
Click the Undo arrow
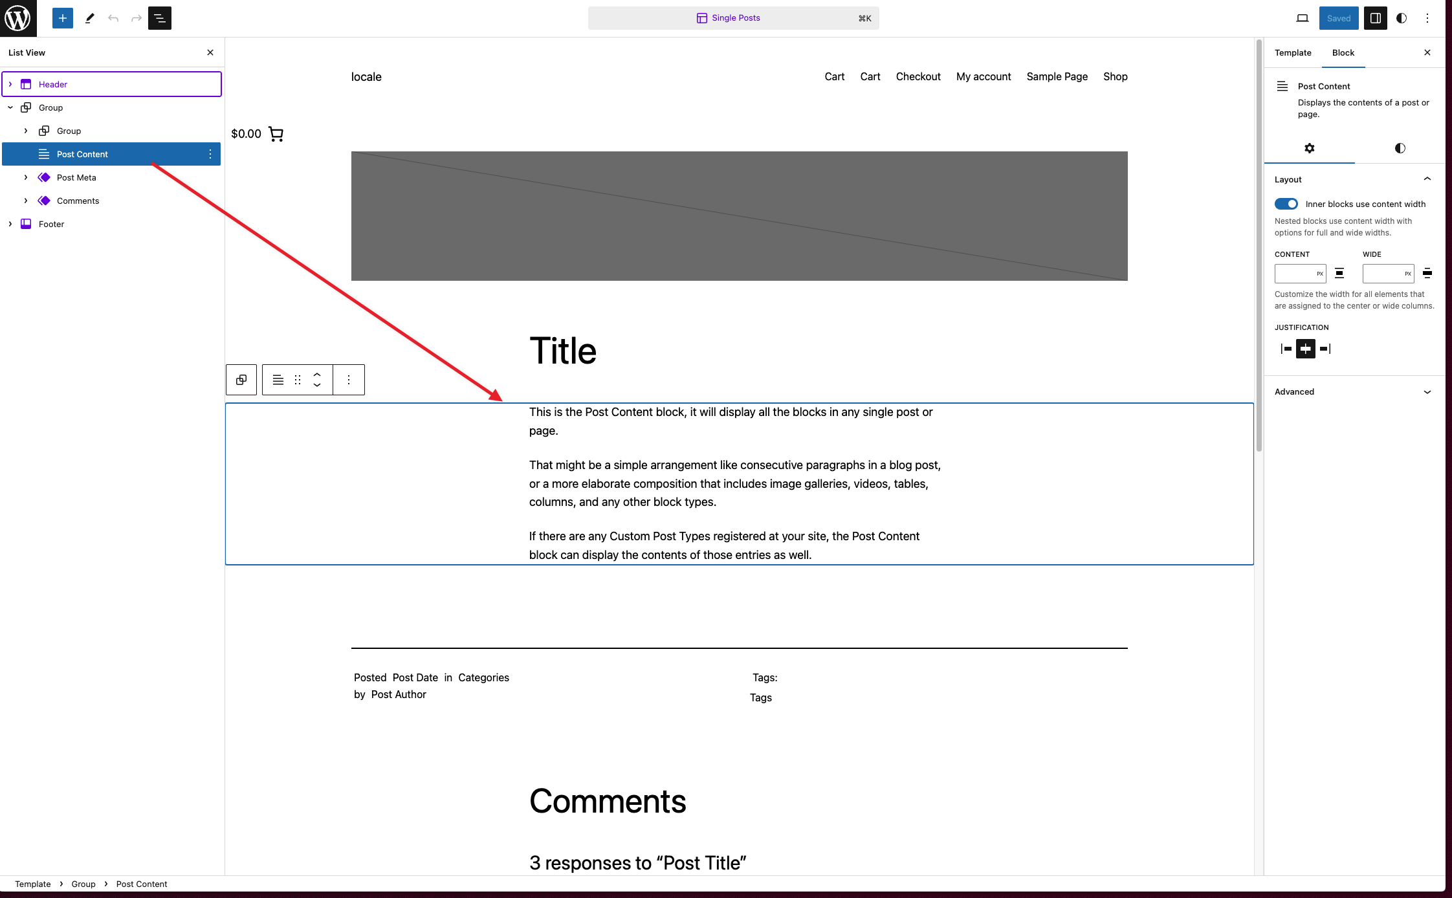click(113, 18)
